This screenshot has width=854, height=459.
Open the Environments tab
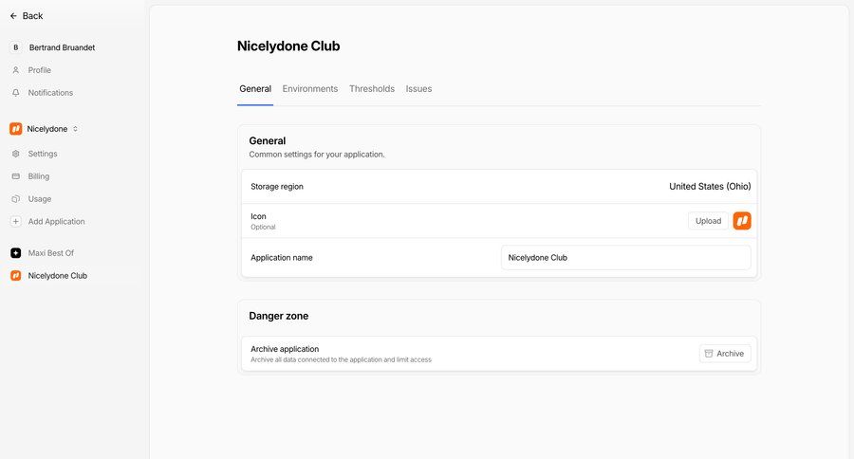(x=310, y=89)
